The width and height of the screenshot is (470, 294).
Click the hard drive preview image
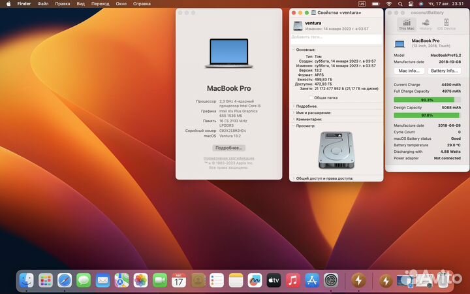pos(336,150)
